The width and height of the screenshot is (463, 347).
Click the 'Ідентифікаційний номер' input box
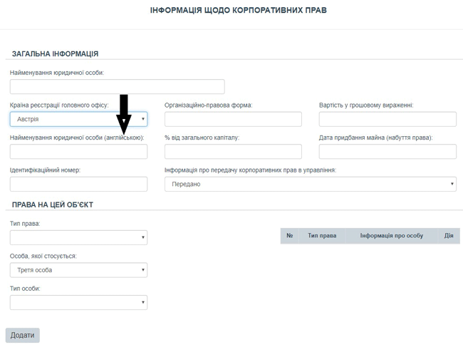78,185
